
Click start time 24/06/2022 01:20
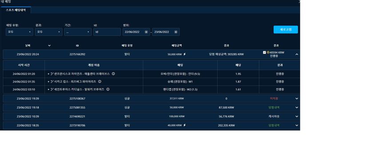coord(24,74)
